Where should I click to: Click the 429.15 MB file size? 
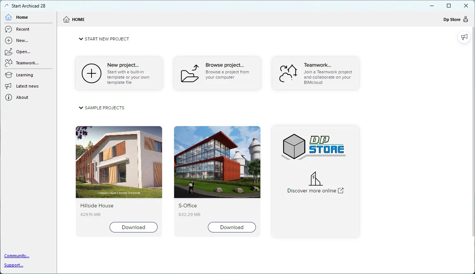pyautogui.click(x=90, y=215)
